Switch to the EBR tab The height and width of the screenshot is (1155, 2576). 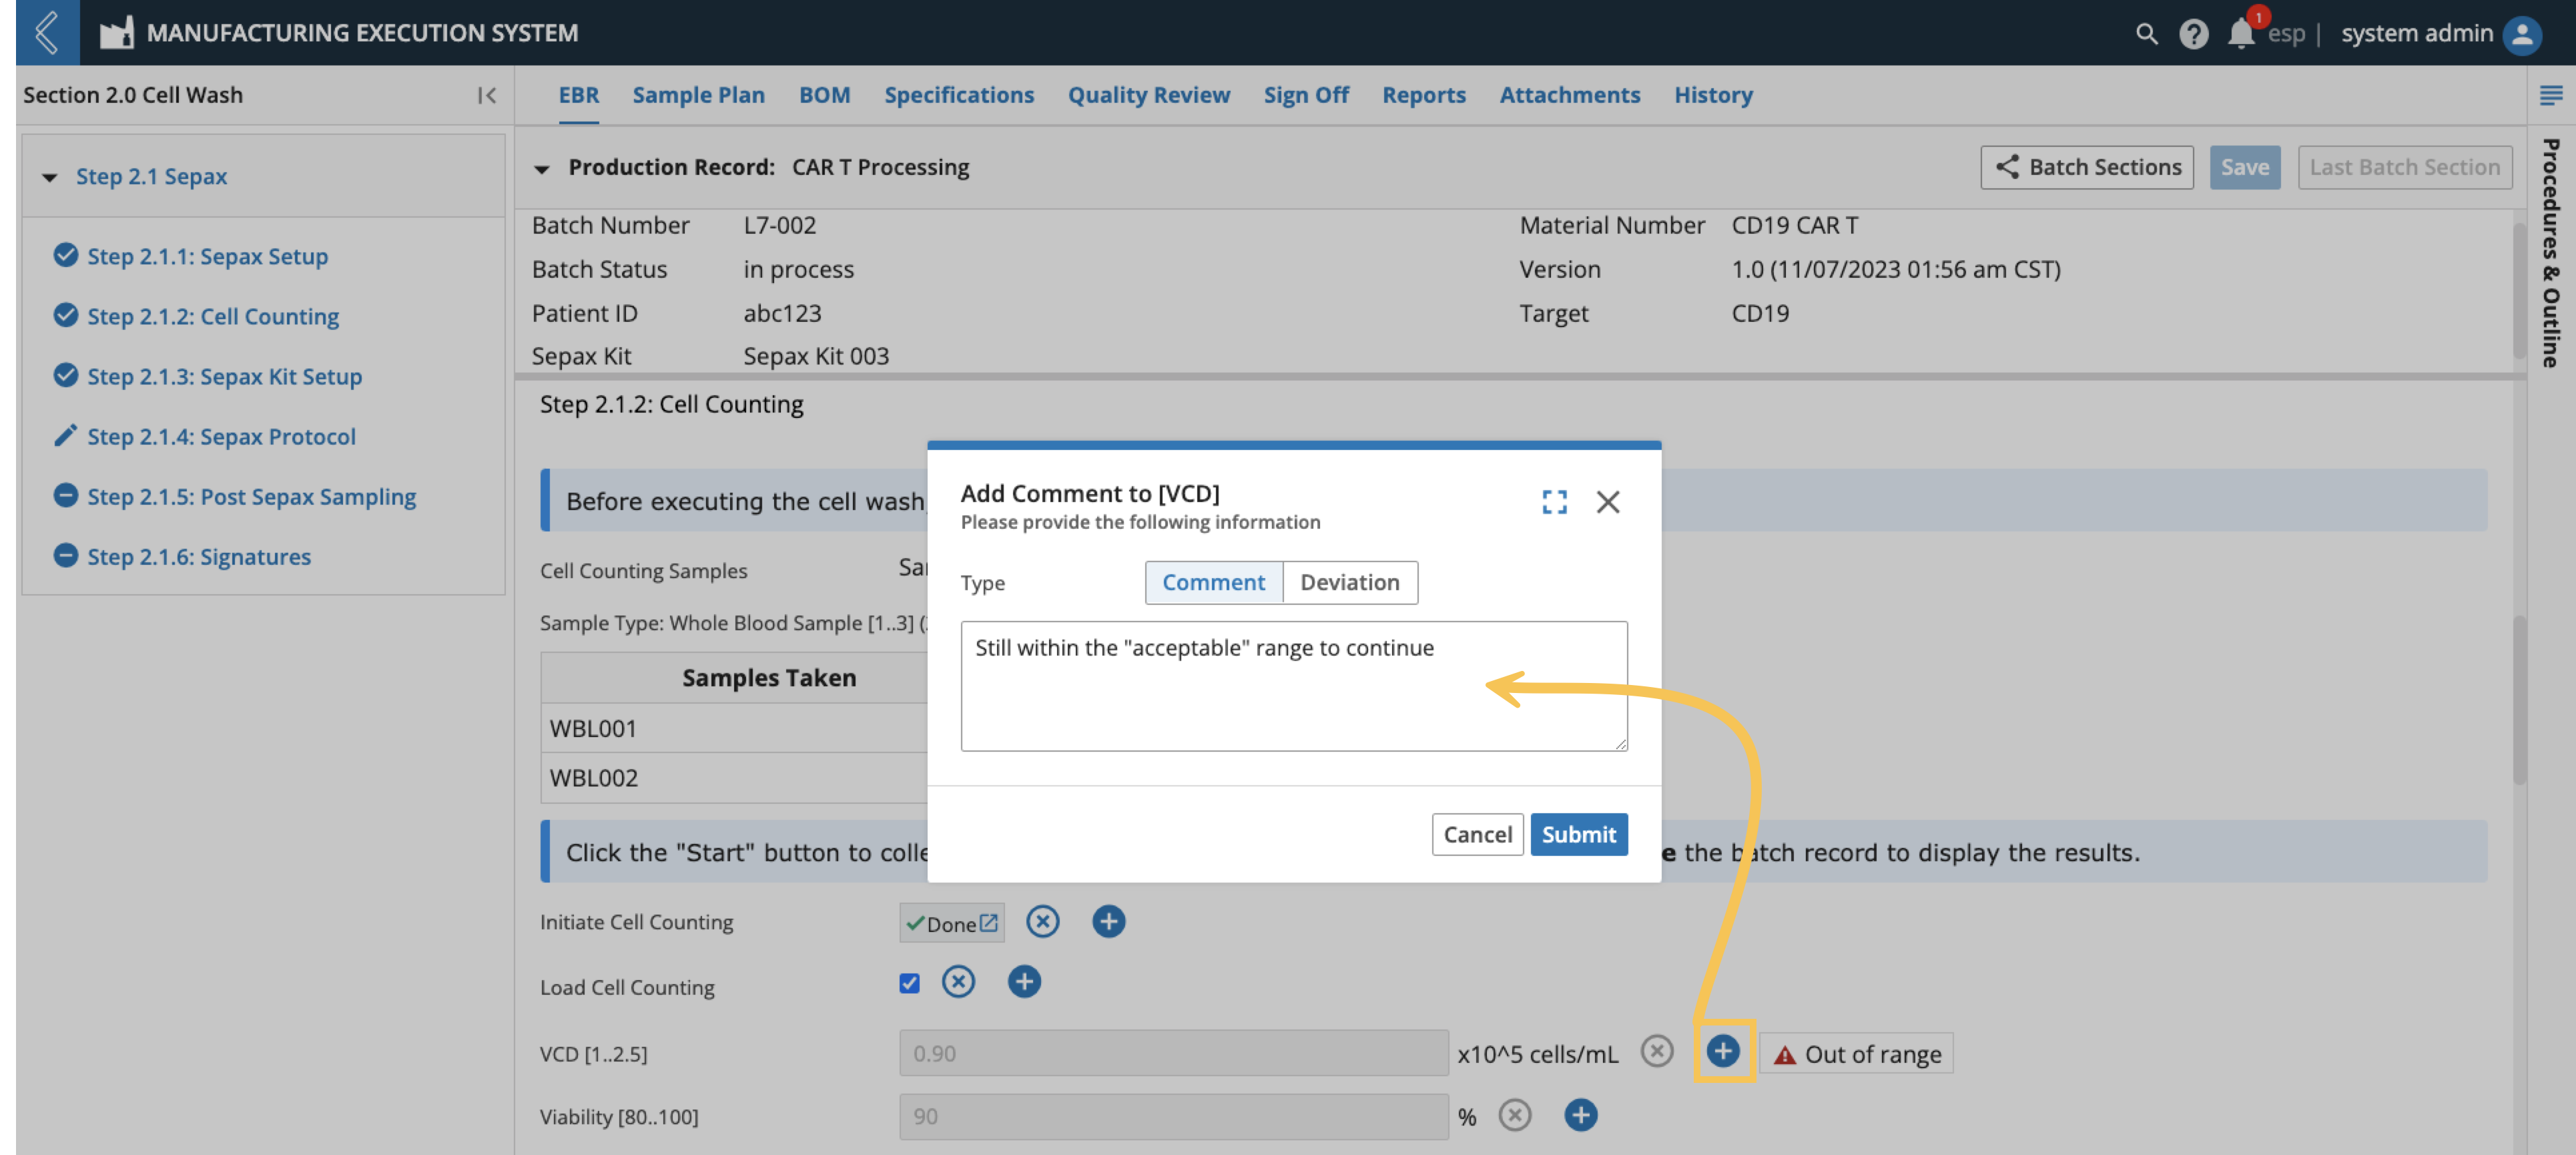[578, 95]
